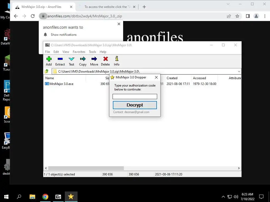Screen dimensions: 270x202
Task: Click the accessed date 1979-12-30 18:00
Action: click(205, 84)
